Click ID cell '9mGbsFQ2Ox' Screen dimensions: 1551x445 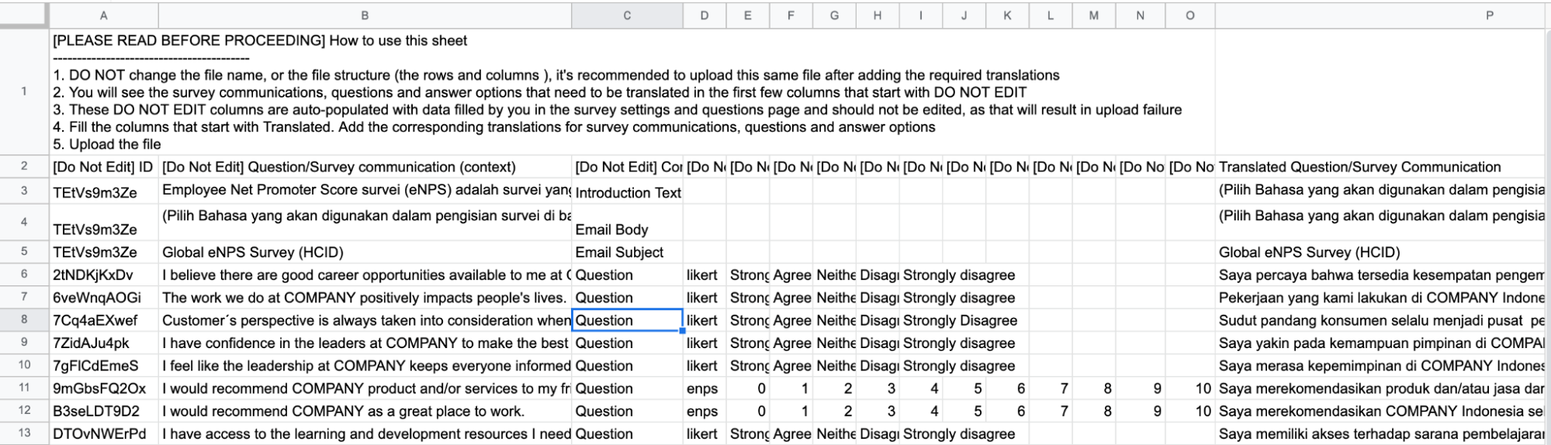pyautogui.click(x=104, y=388)
